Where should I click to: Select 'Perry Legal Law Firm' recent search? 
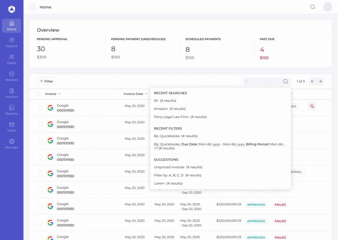point(180,117)
